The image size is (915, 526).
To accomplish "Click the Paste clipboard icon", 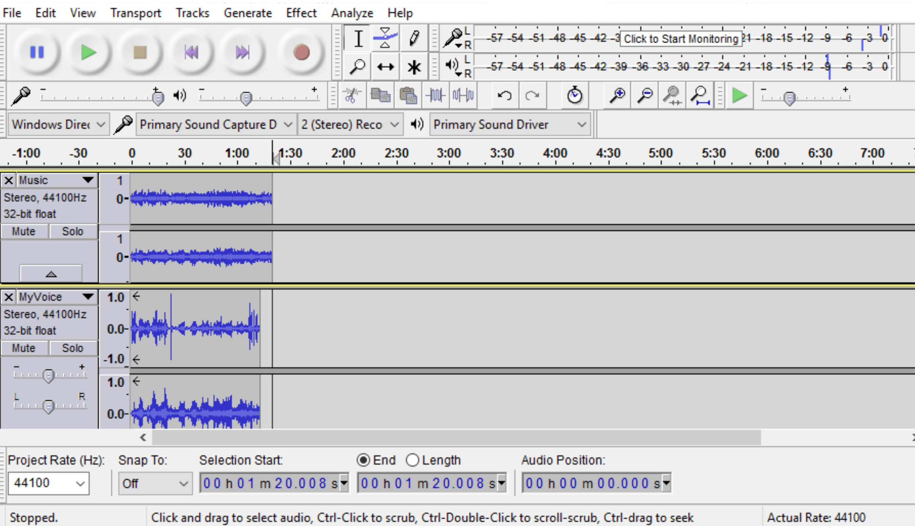I will click(408, 96).
